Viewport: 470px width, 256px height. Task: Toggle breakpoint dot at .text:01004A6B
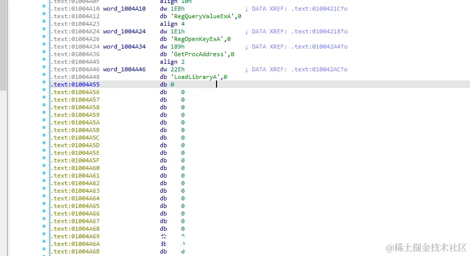44,249
